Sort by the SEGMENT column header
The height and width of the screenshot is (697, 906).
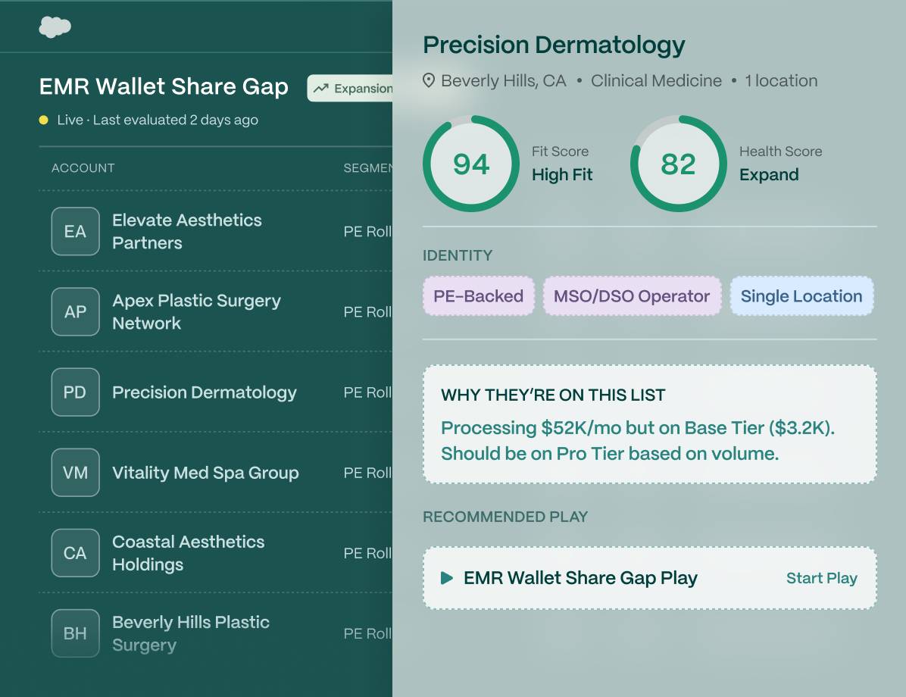point(368,168)
